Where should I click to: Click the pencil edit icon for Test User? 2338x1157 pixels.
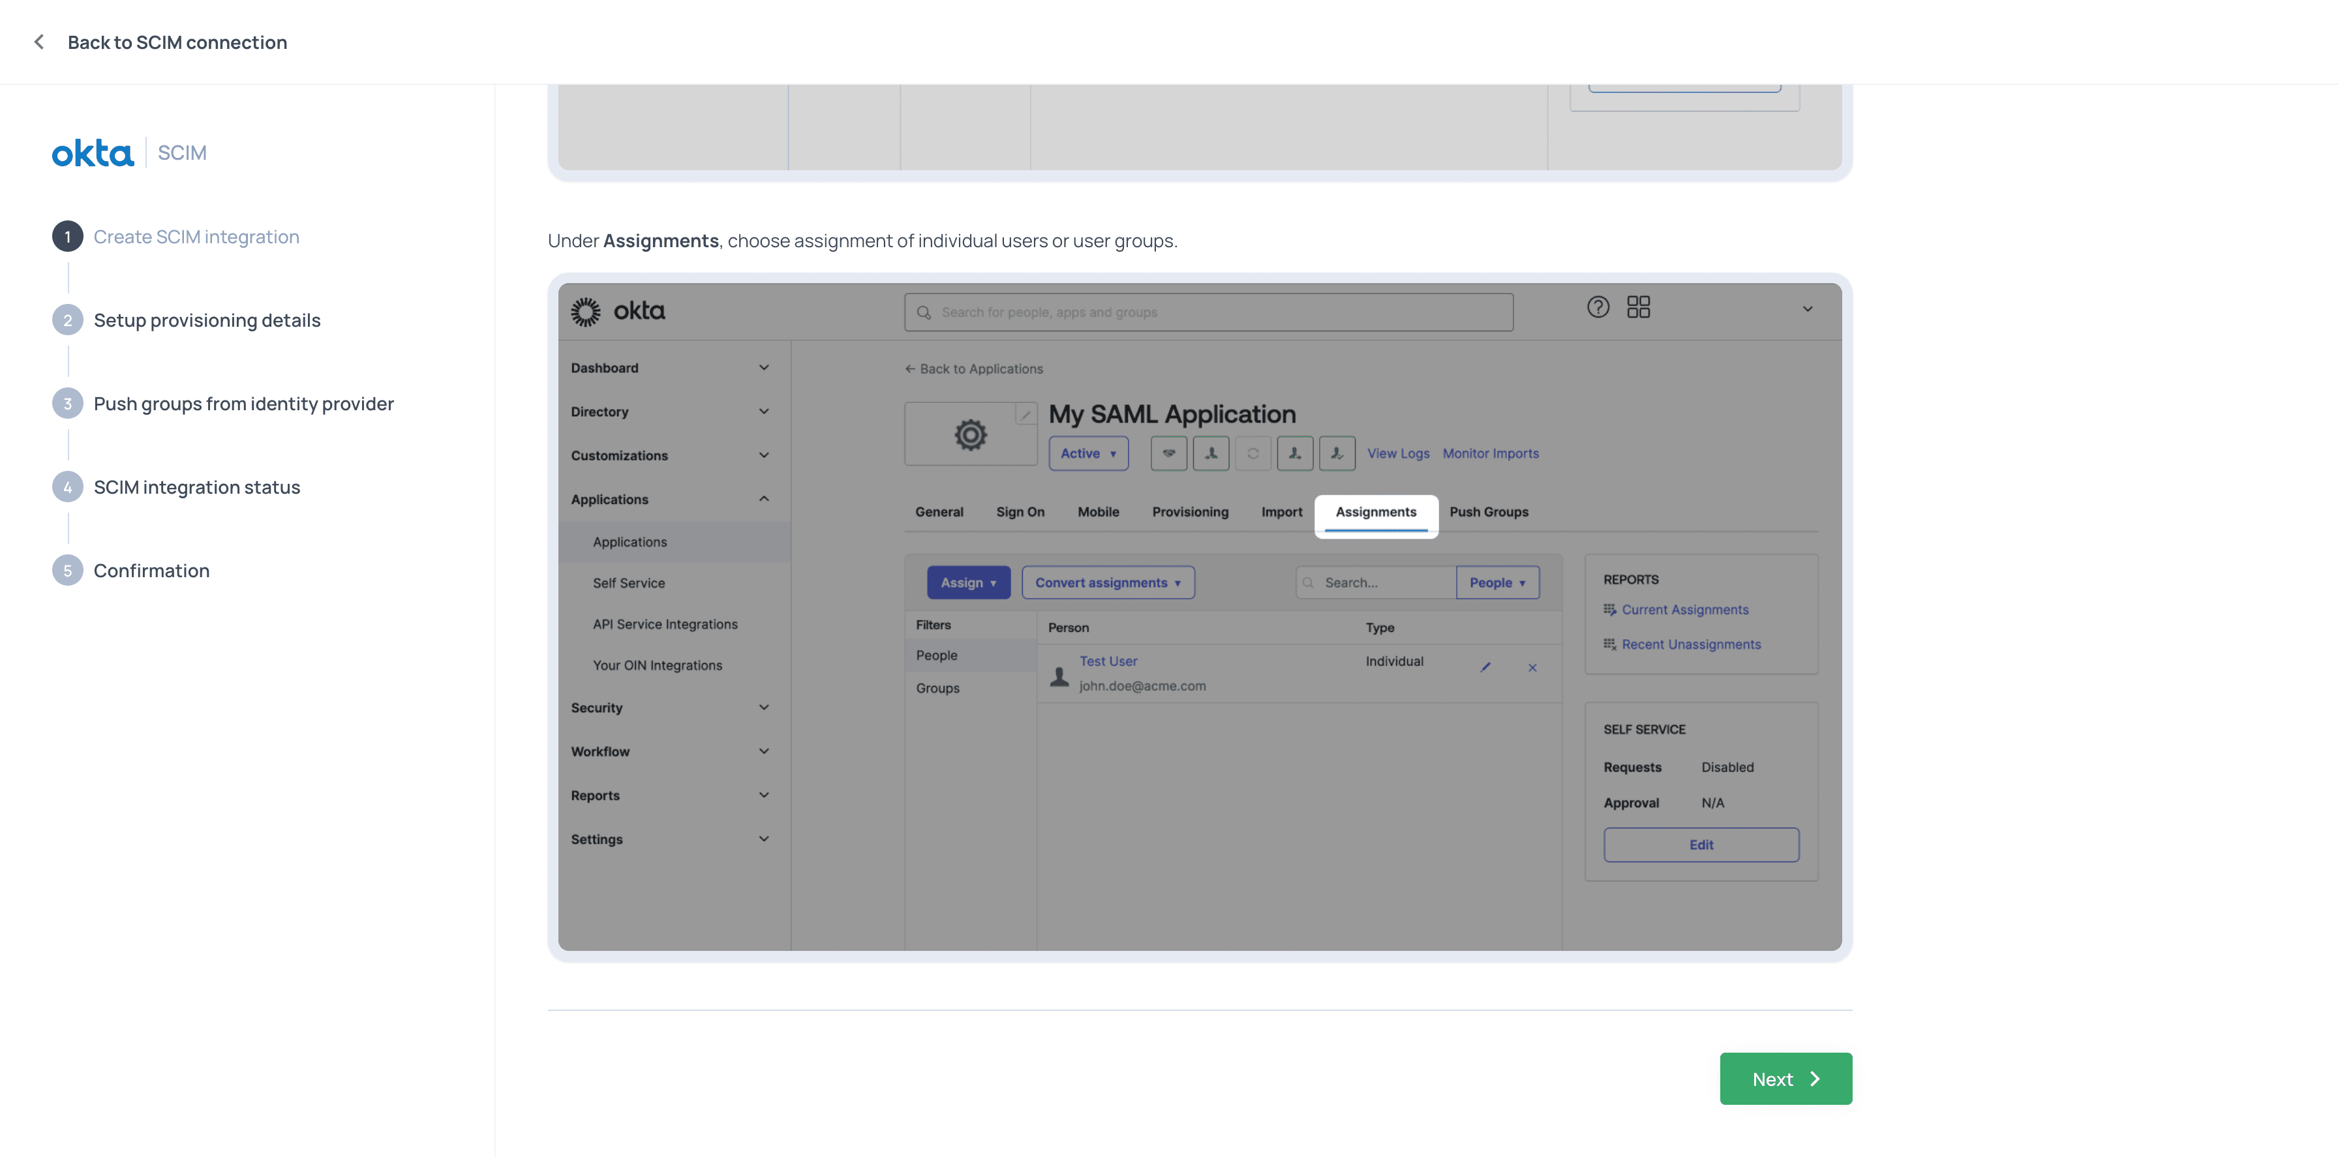coord(1486,667)
